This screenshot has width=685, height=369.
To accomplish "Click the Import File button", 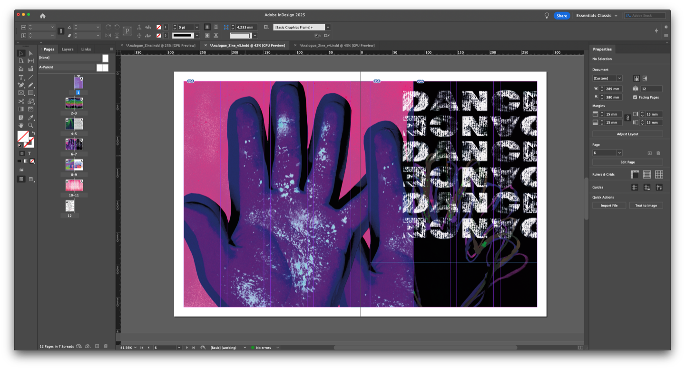I will [x=609, y=206].
